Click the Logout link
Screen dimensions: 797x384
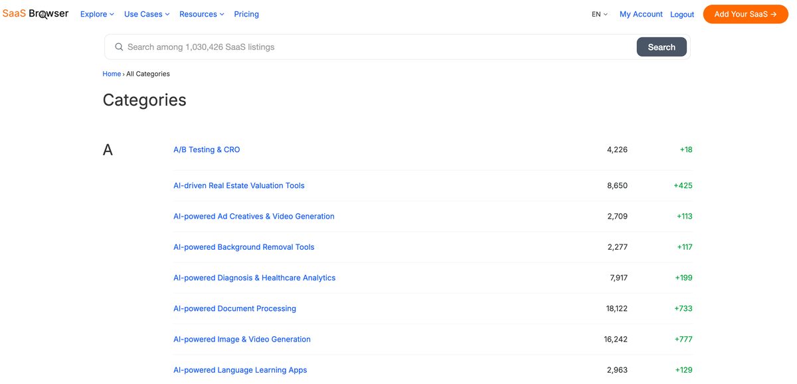pos(682,14)
